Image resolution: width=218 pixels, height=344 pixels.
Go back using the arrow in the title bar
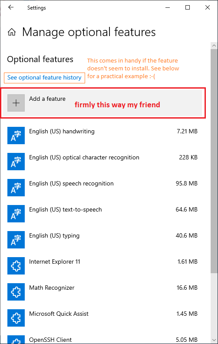coord(11,7)
